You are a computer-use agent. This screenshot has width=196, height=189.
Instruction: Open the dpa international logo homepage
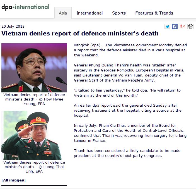click(x=25, y=7)
